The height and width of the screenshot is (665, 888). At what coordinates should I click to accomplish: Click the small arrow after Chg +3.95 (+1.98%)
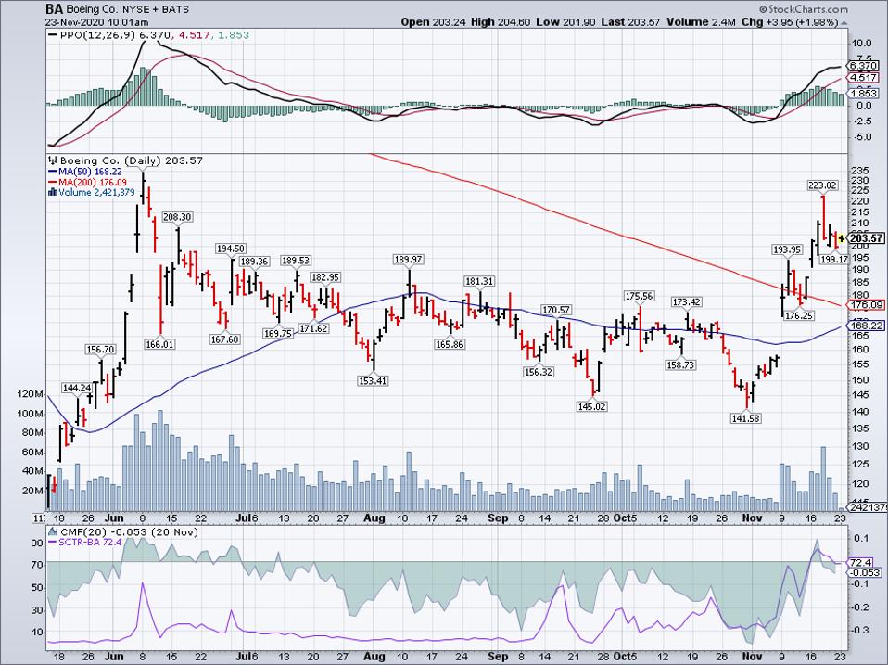click(x=844, y=23)
